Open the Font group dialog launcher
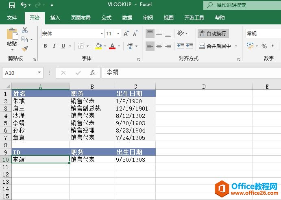 (139, 59)
